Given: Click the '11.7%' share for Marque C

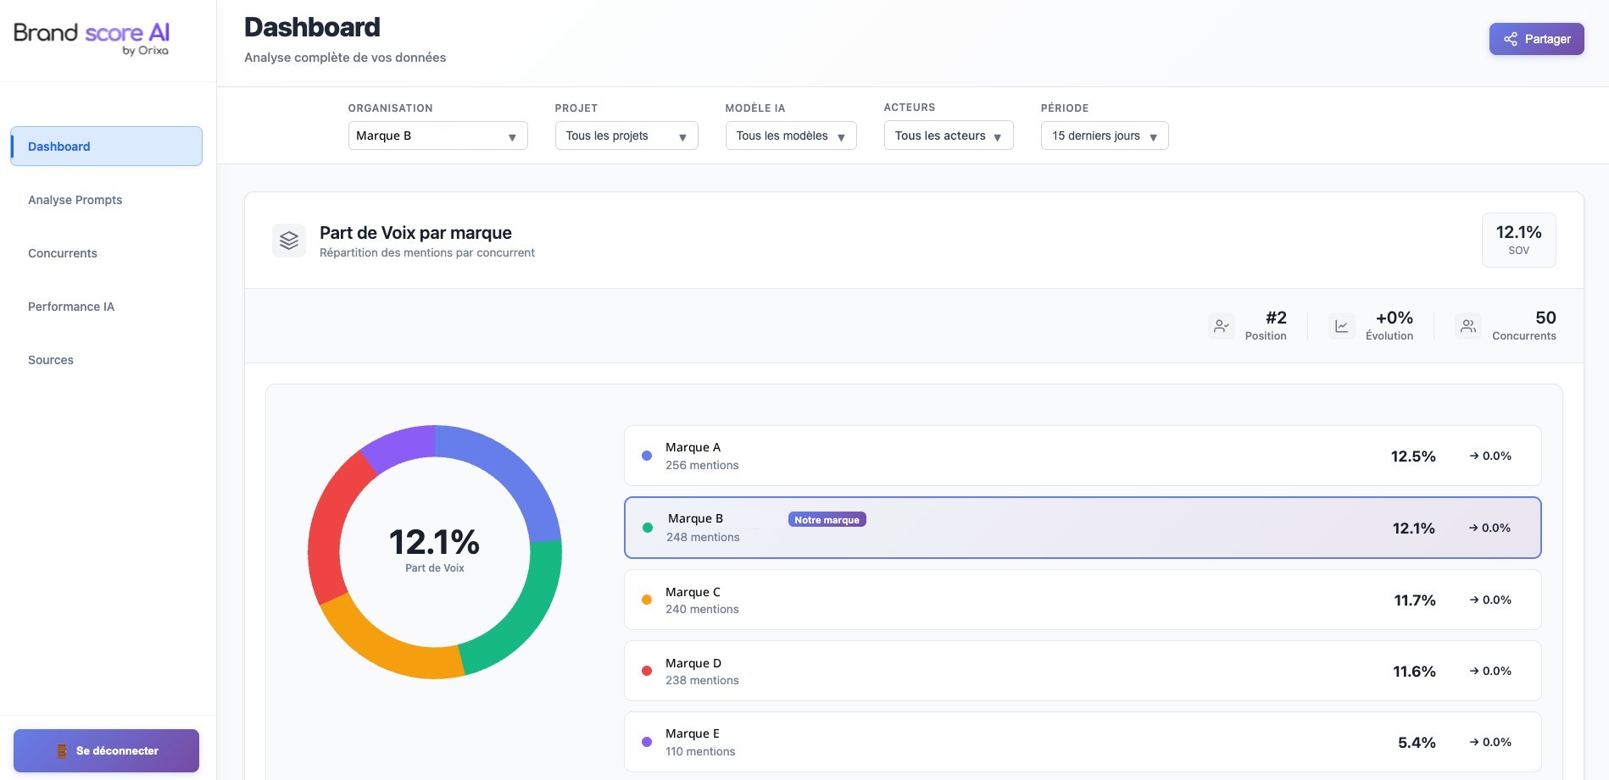Looking at the screenshot, I should pos(1415,600).
